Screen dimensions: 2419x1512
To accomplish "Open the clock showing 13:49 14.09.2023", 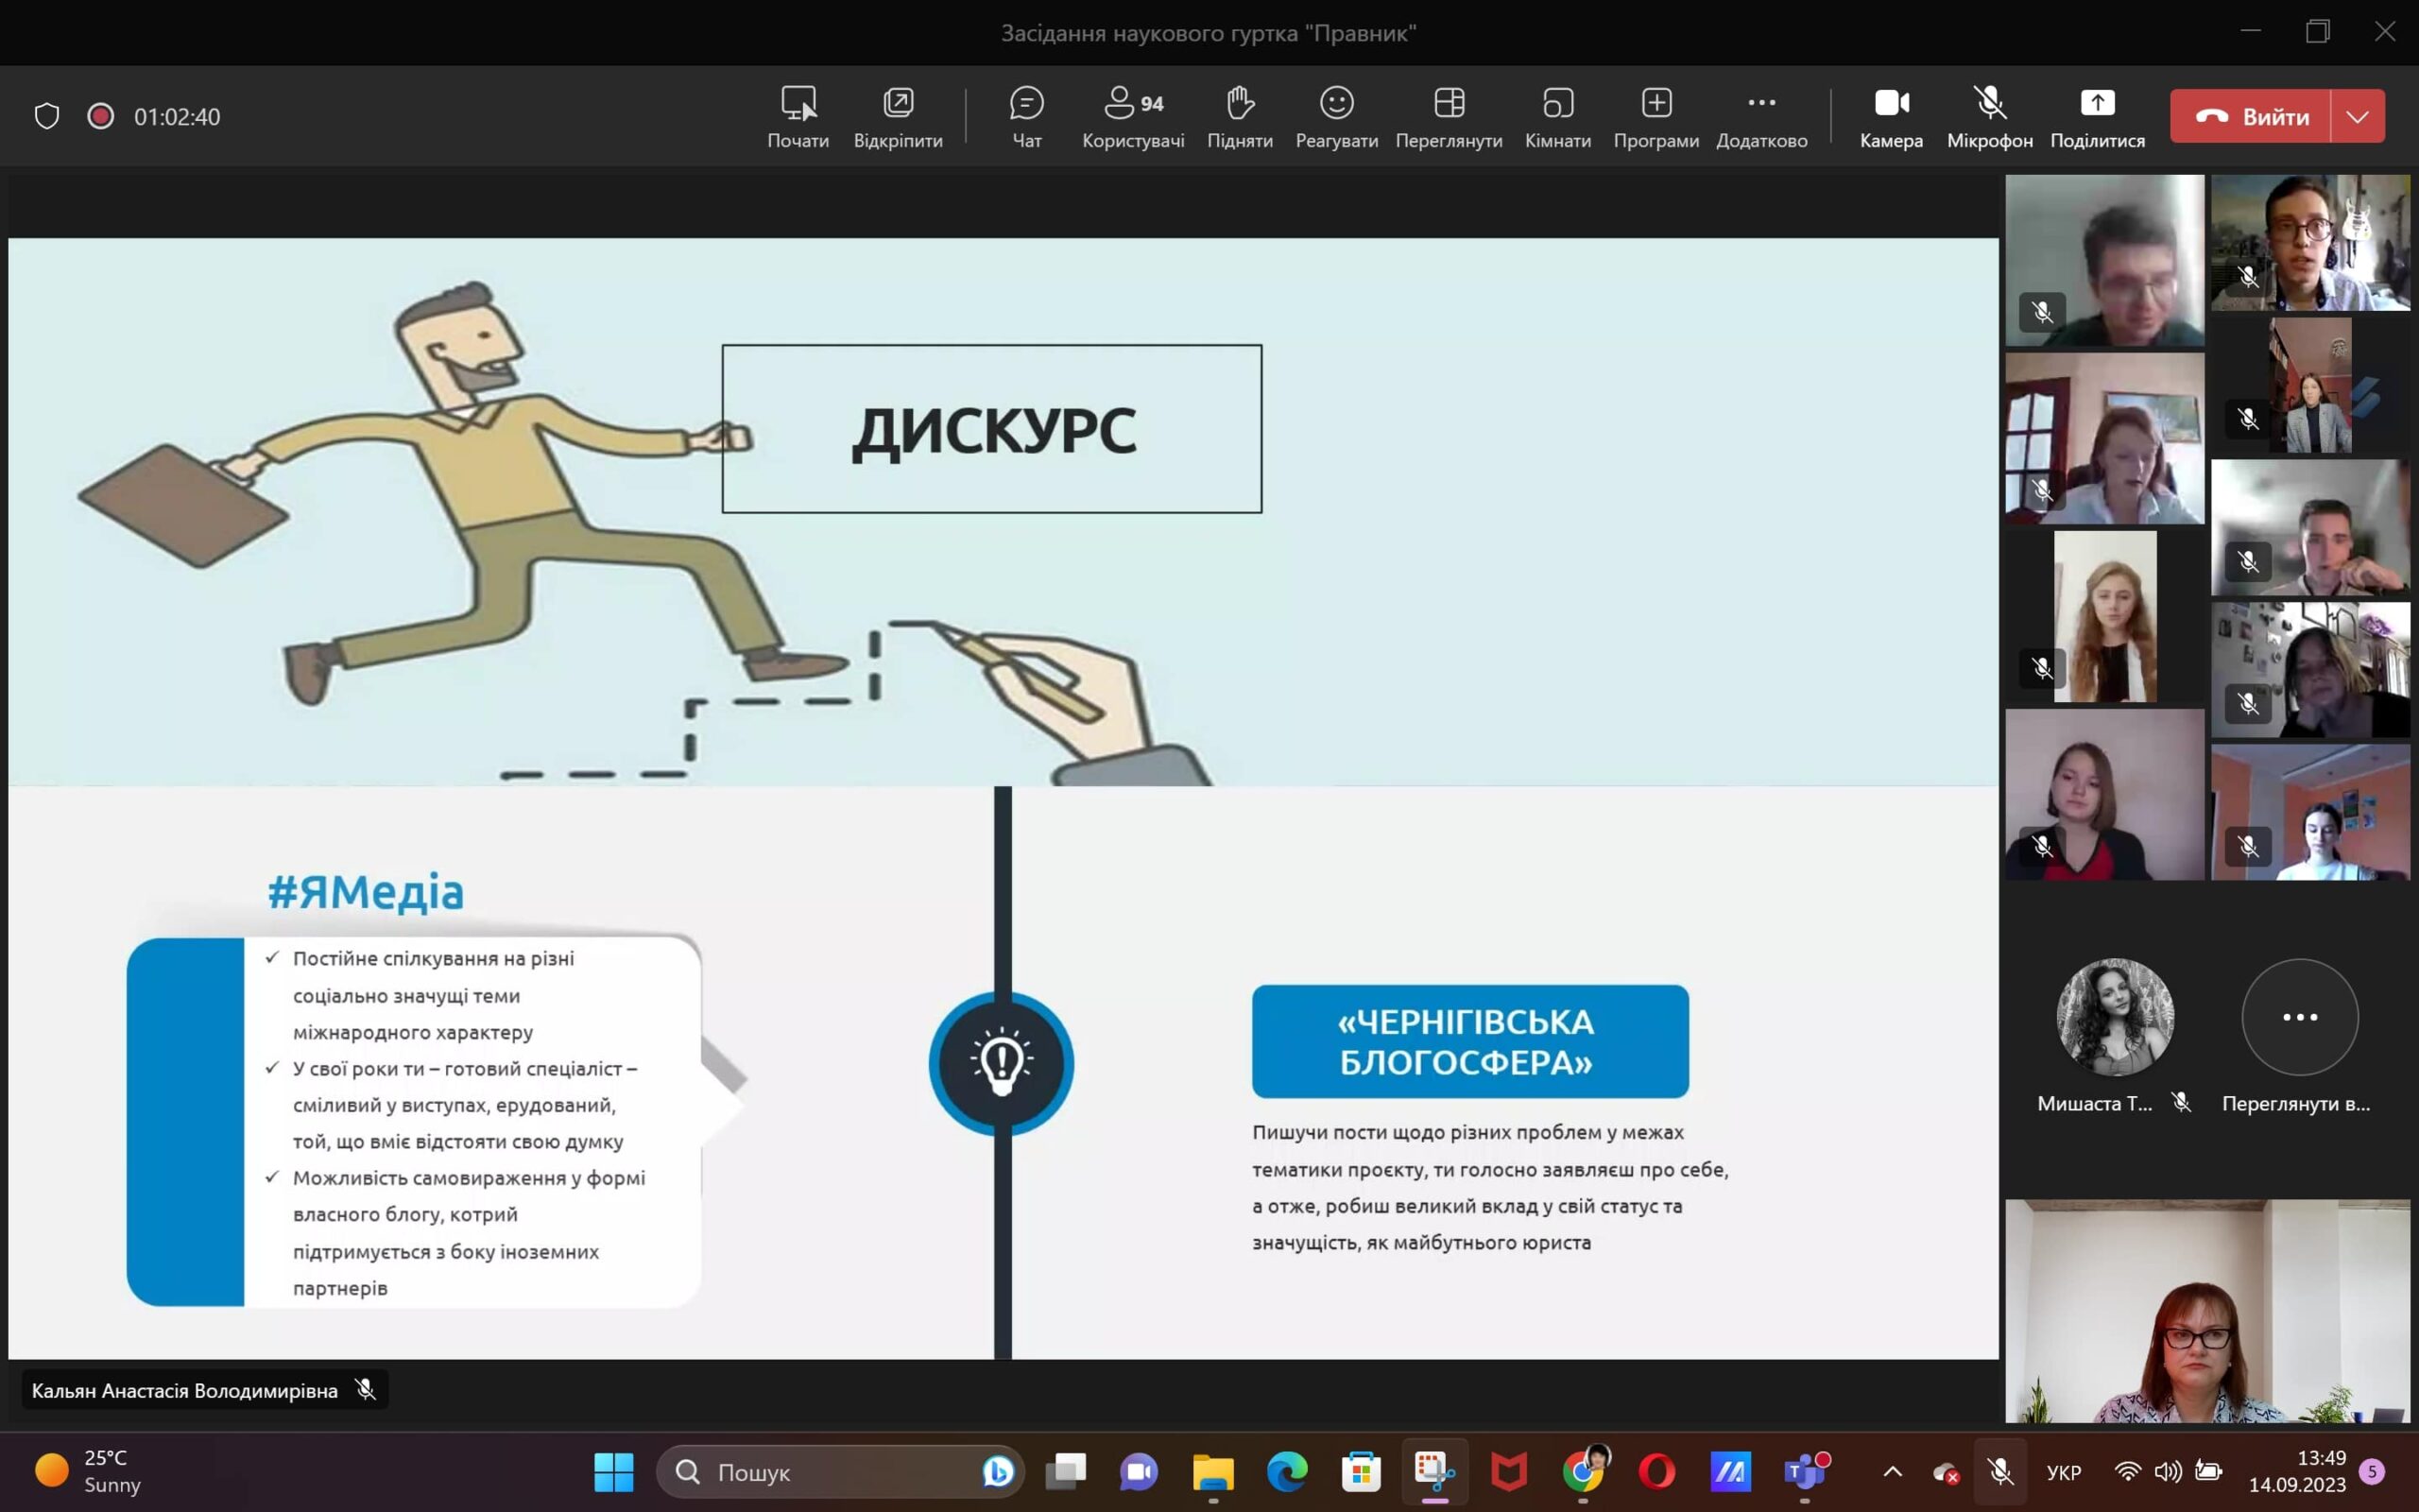I will click(x=2296, y=1472).
